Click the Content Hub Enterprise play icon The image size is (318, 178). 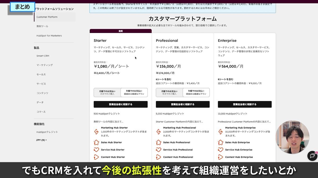[x=220, y=157]
